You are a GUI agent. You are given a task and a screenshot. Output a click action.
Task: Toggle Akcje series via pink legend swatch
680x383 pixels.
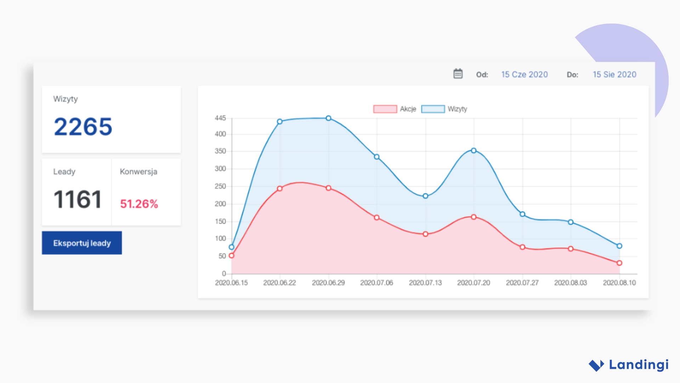(385, 109)
